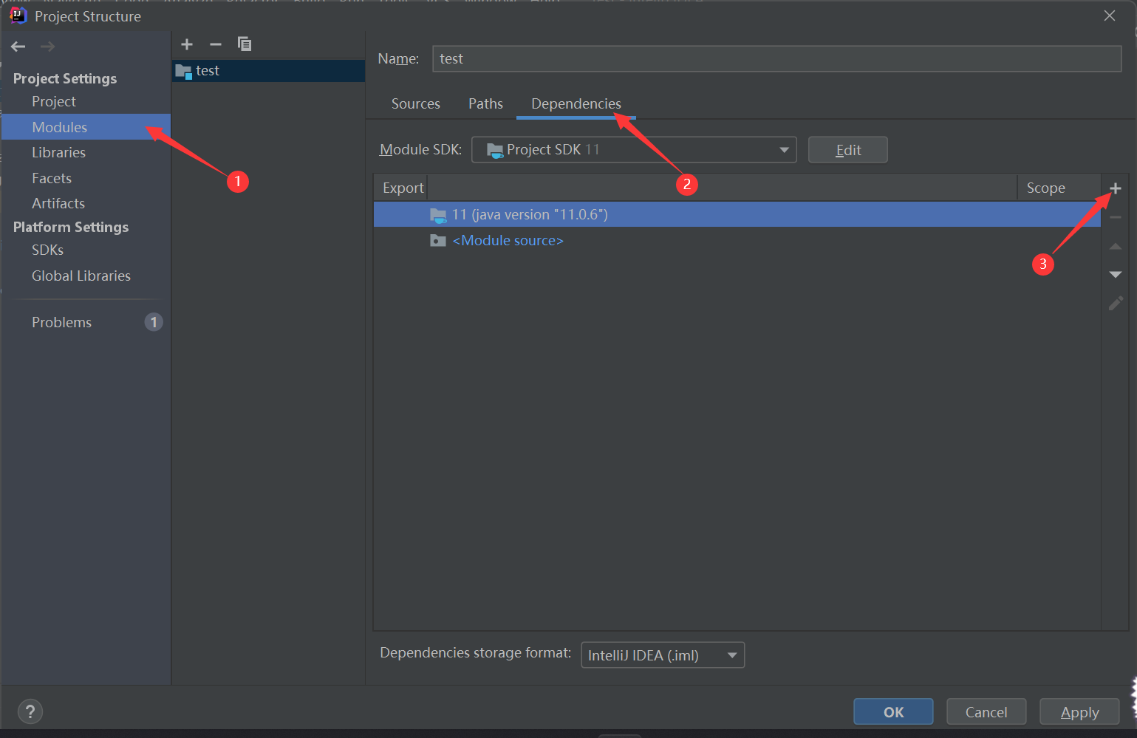Open Facets settings page
Screen dimensions: 1137x738
point(52,178)
